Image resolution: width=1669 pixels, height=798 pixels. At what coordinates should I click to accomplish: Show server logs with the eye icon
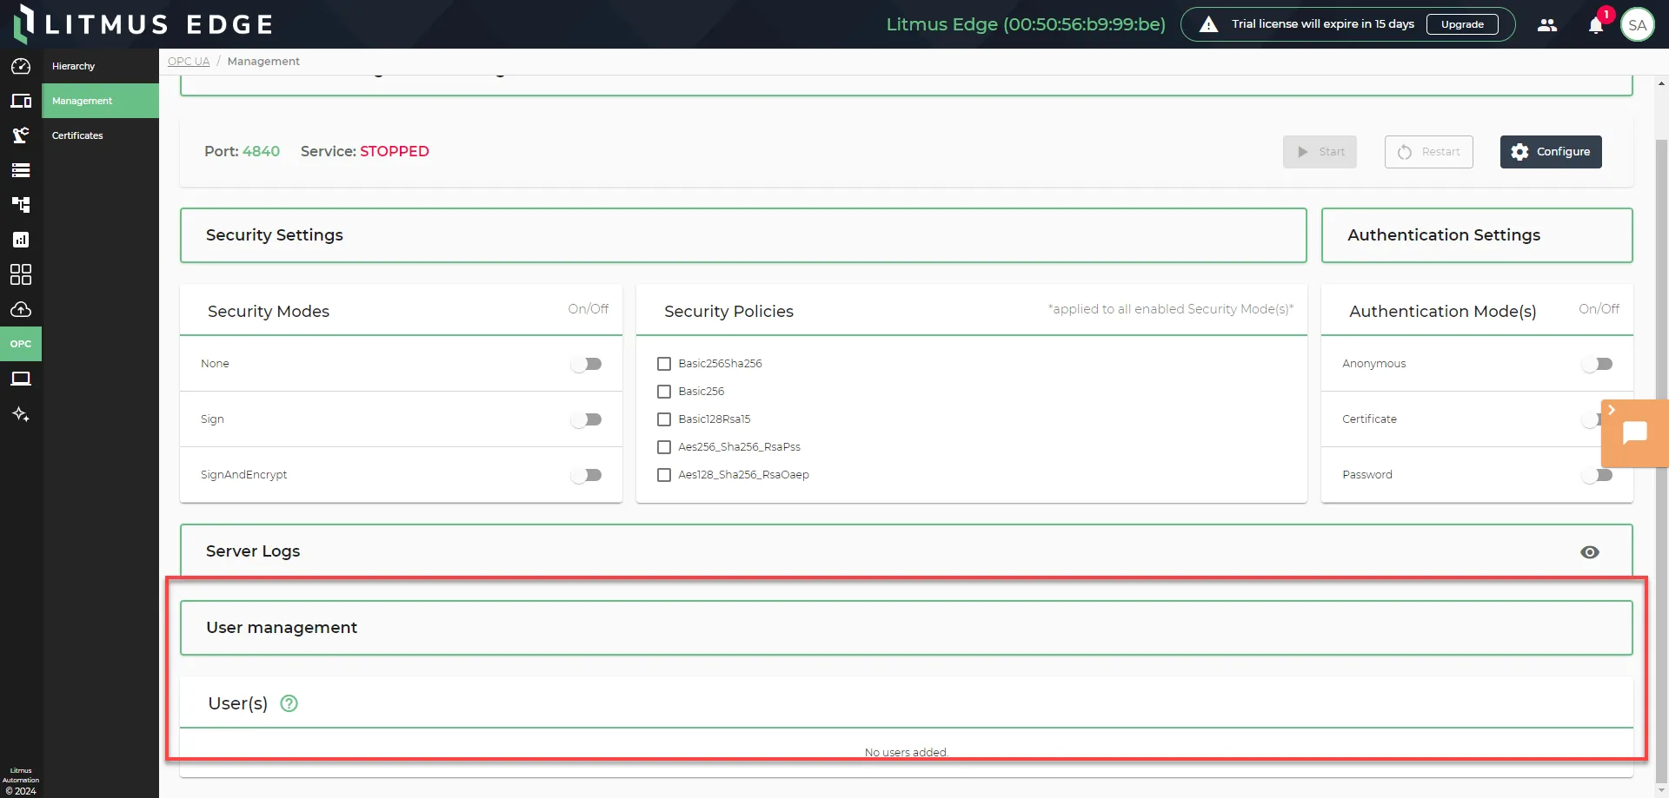point(1590,552)
